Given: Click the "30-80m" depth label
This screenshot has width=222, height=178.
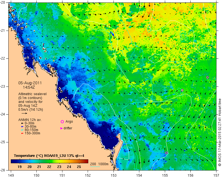Looking at the screenshot, I should (31, 127).
